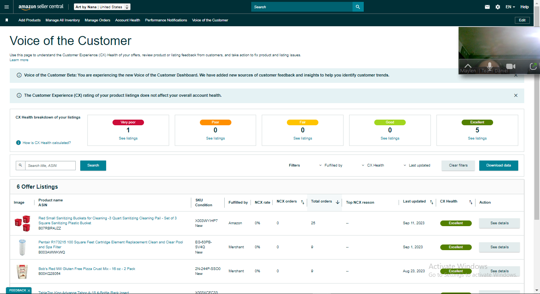Expand the CX Health filter
The image size is (540, 294).
[x=373, y=165]
